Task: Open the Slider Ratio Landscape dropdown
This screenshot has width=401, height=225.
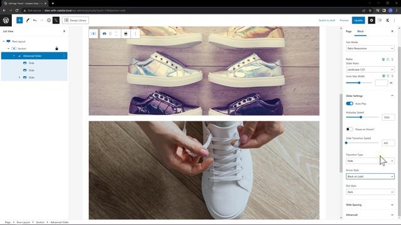Action: tap(370, 69)
